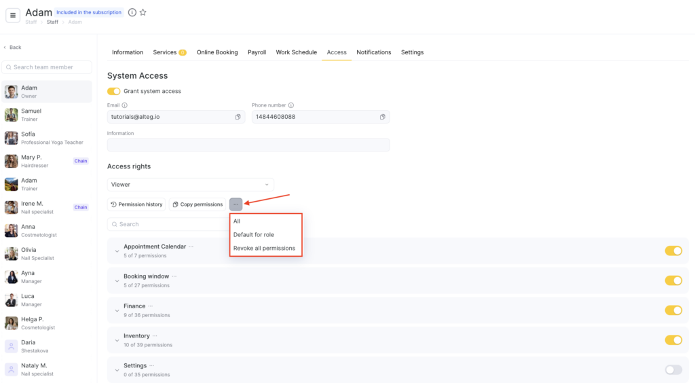Copy the email address with copy icon
This screenshot has height=383, width=695.
point(238,117)
